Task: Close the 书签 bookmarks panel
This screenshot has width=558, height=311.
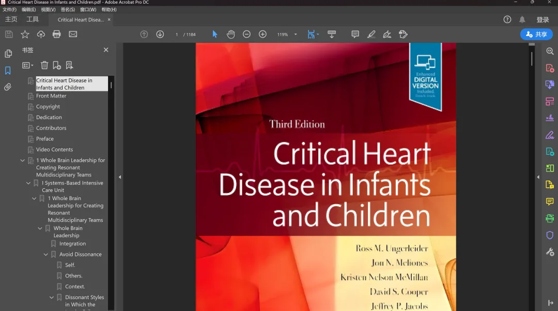Action: (x=106, y=50)
